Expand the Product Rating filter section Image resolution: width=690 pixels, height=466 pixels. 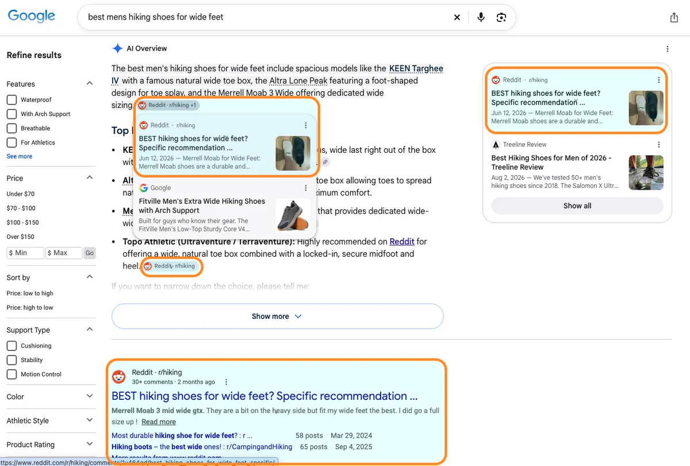click(90, 444)
